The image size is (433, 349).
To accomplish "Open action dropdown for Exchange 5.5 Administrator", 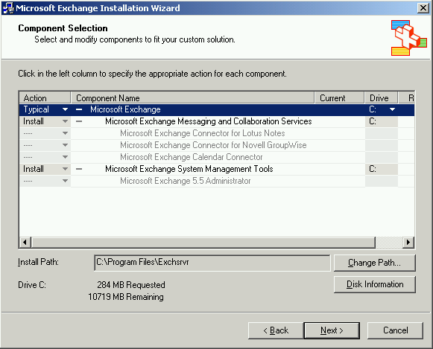I will coord(65,181).
